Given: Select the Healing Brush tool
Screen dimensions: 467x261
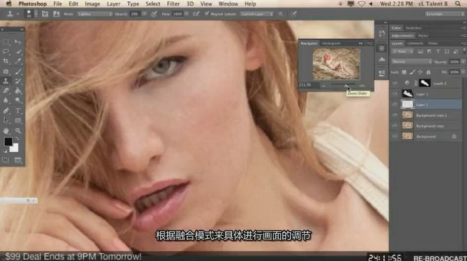Looking at the screenshot, I should coord(6,71).
